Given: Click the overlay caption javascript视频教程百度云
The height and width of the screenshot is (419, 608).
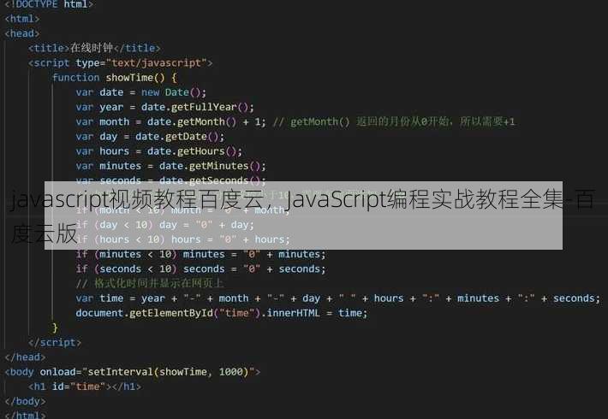Looking at the screenshot, I should [302, 215].
